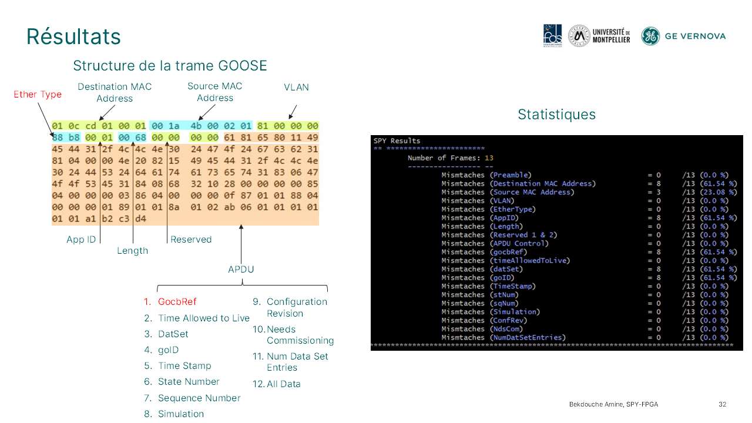The width and height of the screenshot is (752, 423).
Task: Select the red Ether Type label
Action: (38, 95)
